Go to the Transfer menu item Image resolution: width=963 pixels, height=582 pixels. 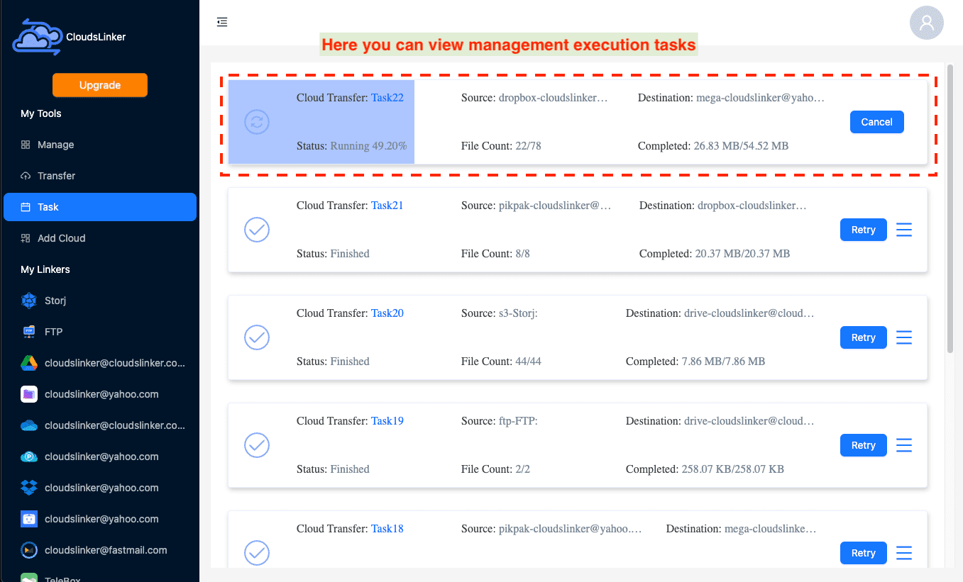click(100, 176)
